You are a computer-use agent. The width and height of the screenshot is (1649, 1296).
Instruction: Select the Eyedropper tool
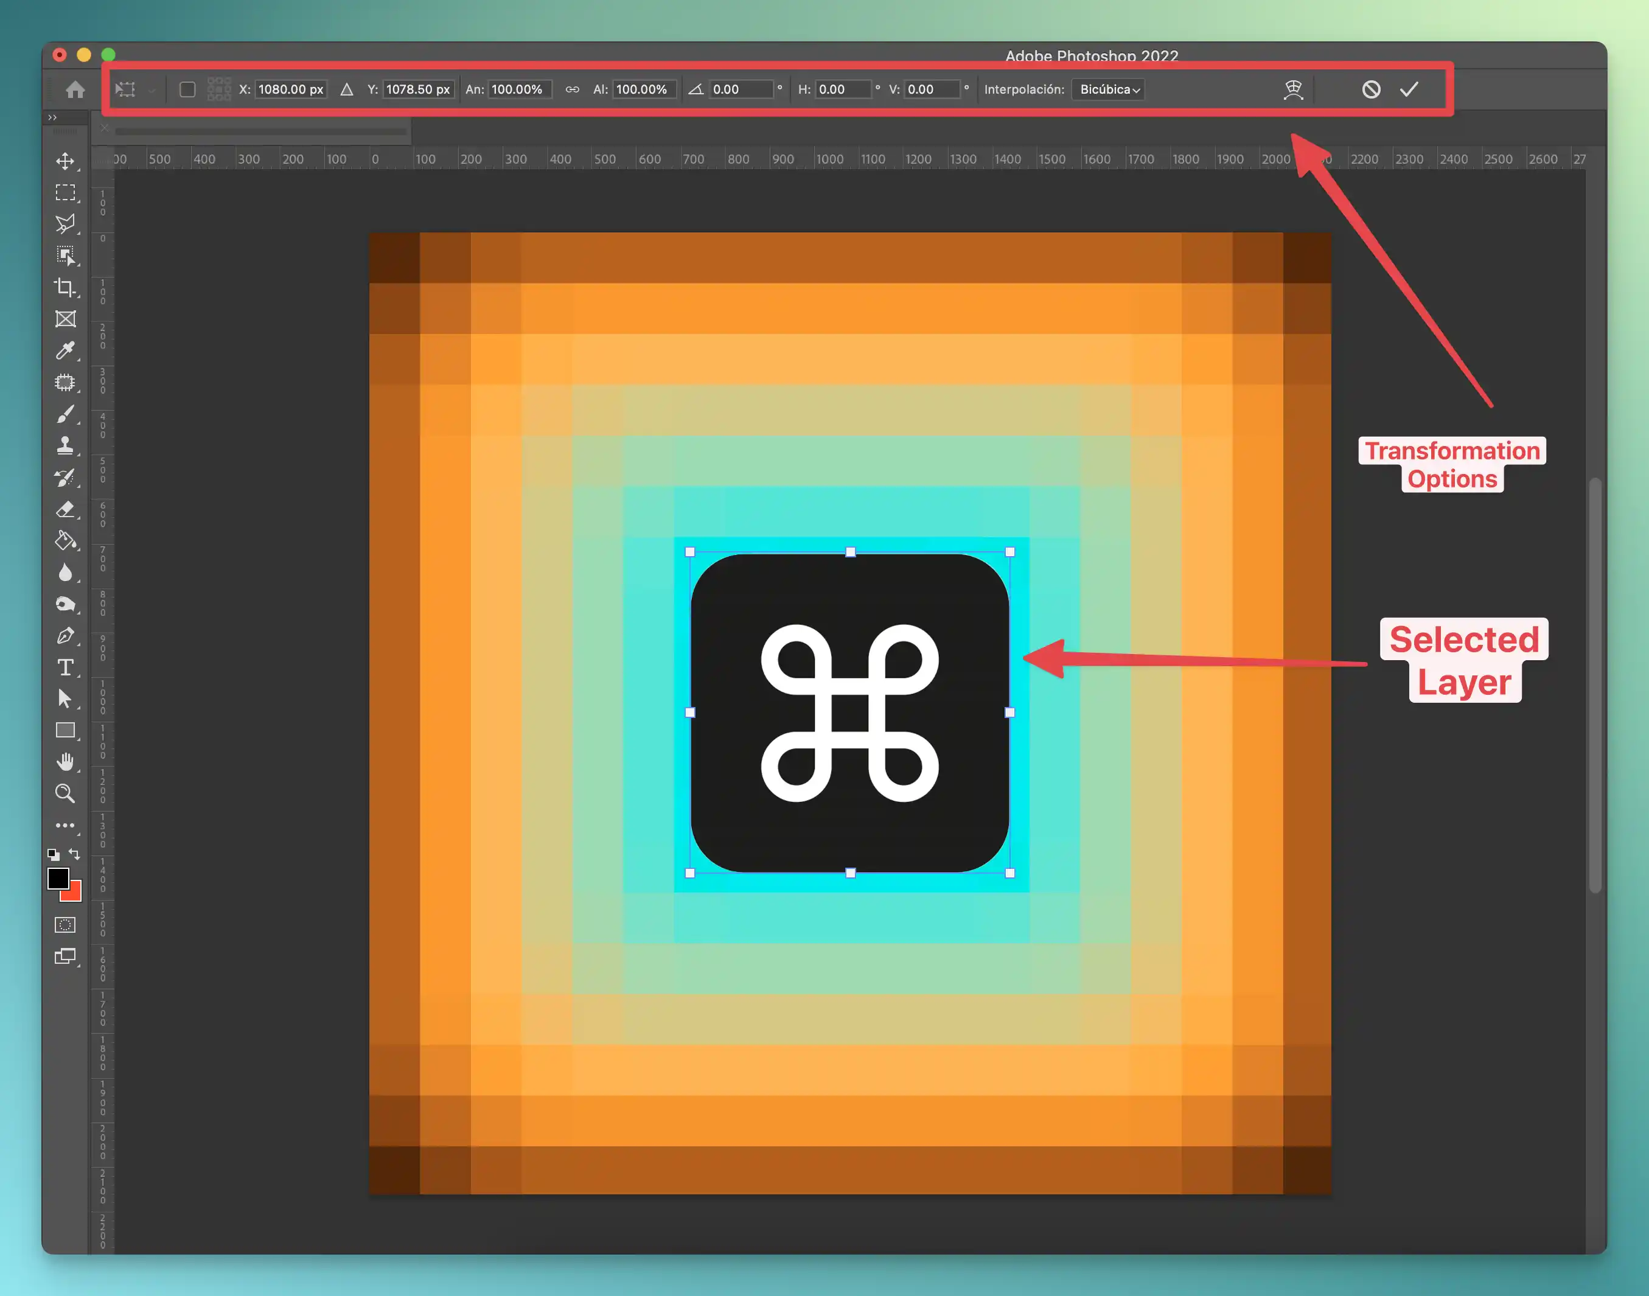coord(65,350)
